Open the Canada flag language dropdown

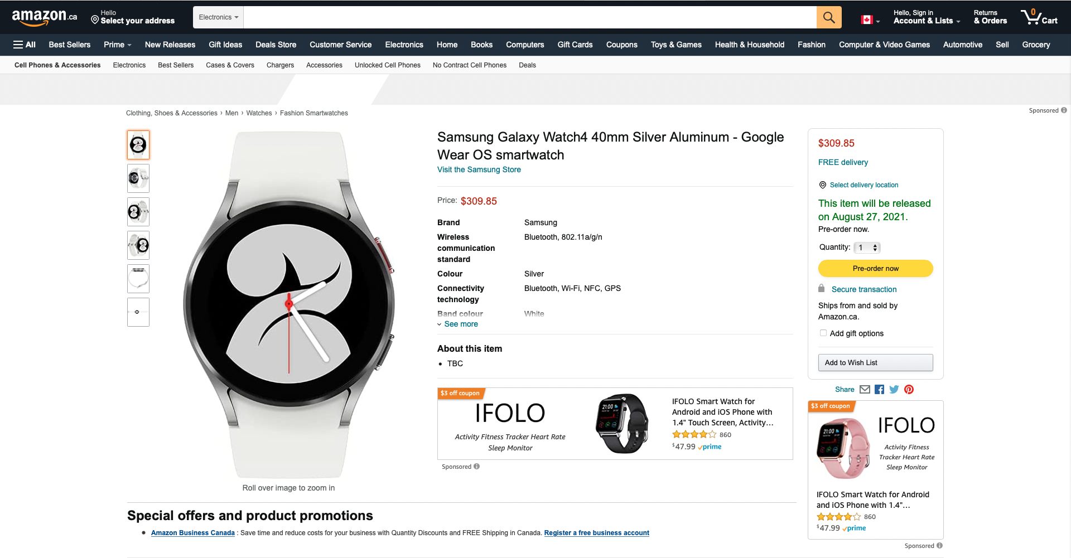point(870,20)
